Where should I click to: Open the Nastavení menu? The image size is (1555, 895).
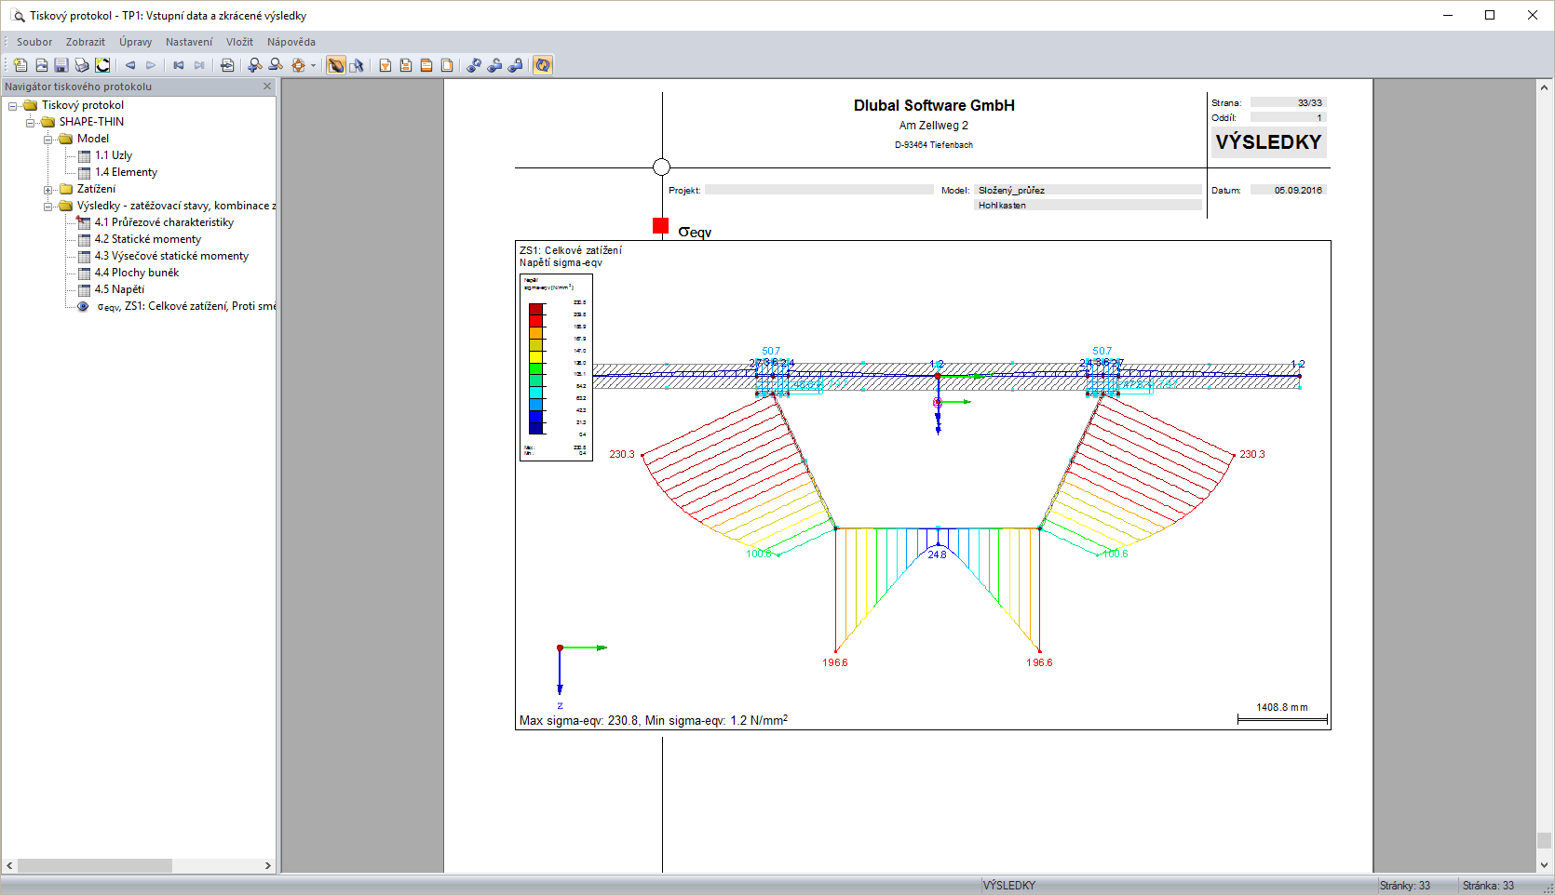pyautogui.click(x=189, y=42)
